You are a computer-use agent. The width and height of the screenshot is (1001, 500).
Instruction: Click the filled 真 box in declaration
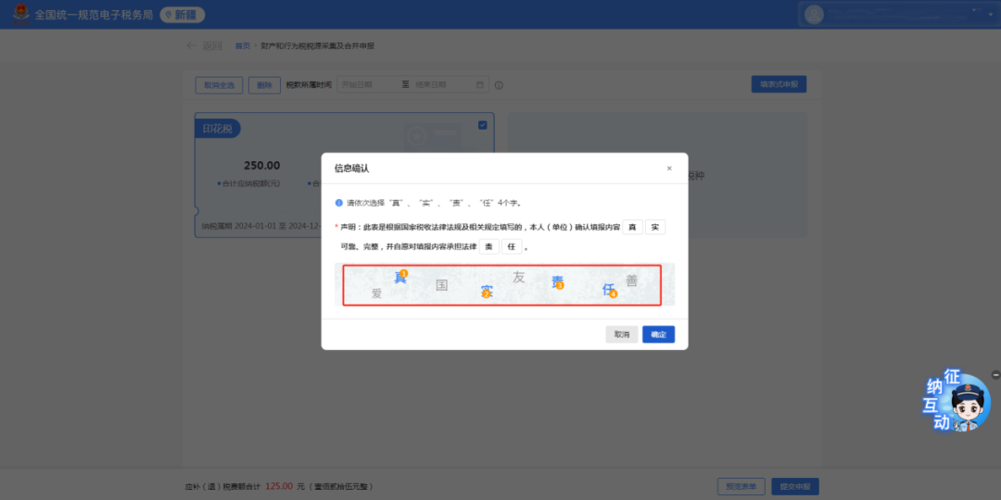[x=633, y=227]
